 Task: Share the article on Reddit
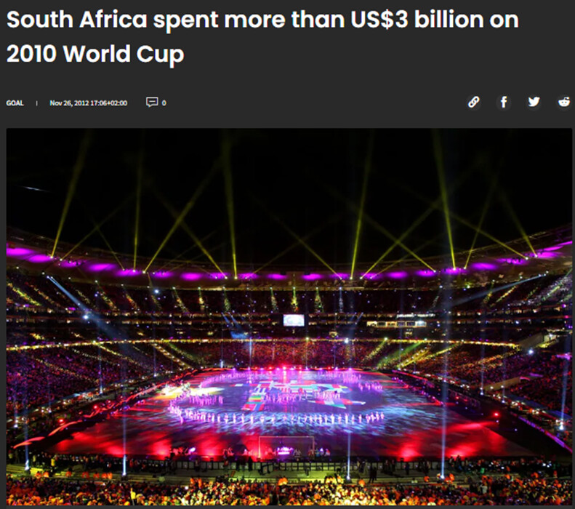click(564, 103)
